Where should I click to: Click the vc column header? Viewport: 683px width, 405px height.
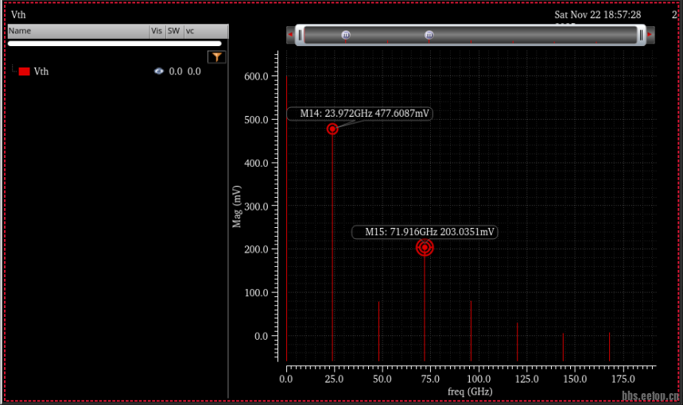click(x=191, y=31)
